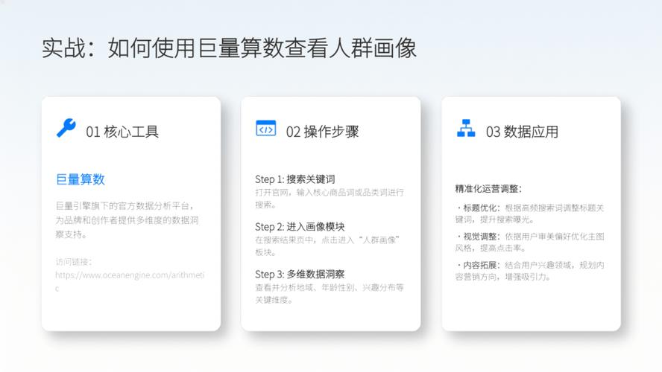The height and width of the screenshot is (372, 662).
Task: Click the blue 巨量算数 heading
Action: pos(81,179)
